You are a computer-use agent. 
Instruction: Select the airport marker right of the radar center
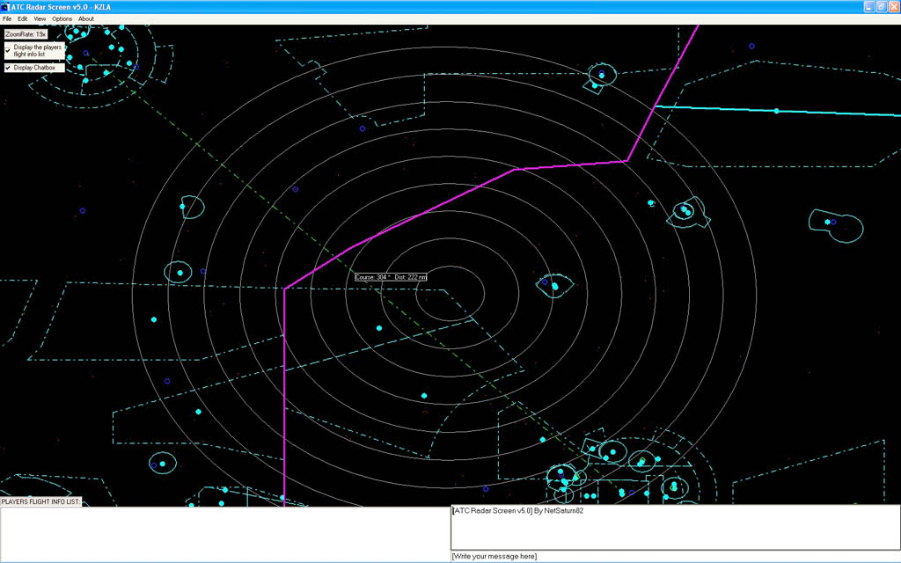coord(554,285)
